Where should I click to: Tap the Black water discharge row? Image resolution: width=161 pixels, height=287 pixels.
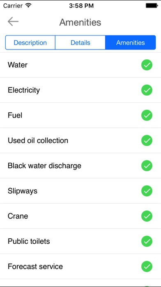point(80,166)
